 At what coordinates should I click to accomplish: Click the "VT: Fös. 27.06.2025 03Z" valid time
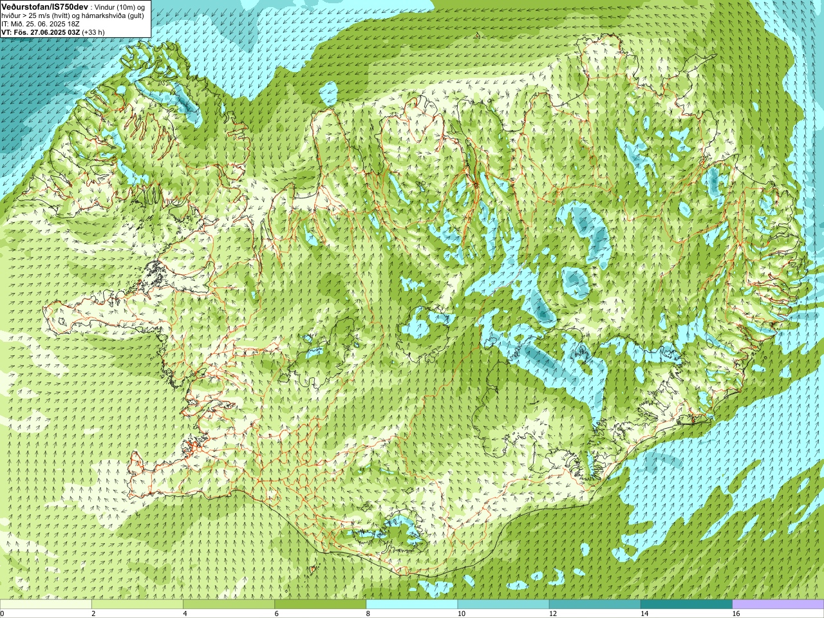click(x=40, y=32)
